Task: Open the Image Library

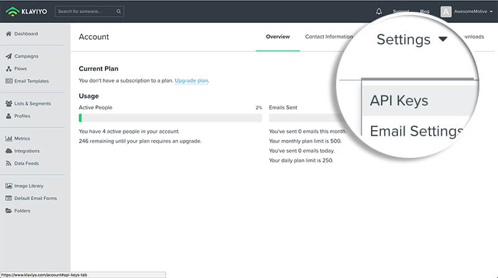Action: tap(29, 186)
